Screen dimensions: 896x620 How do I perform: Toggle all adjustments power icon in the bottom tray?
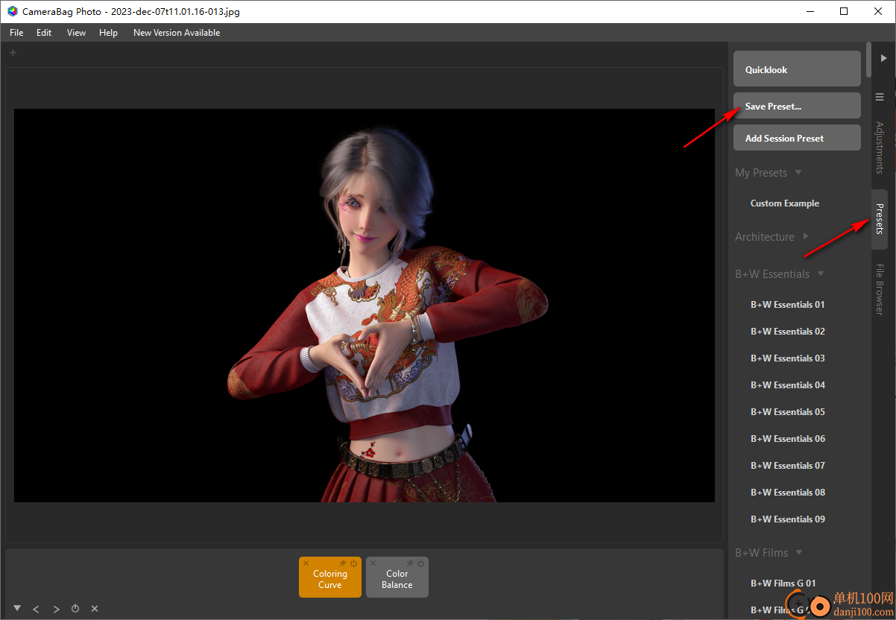75,609
